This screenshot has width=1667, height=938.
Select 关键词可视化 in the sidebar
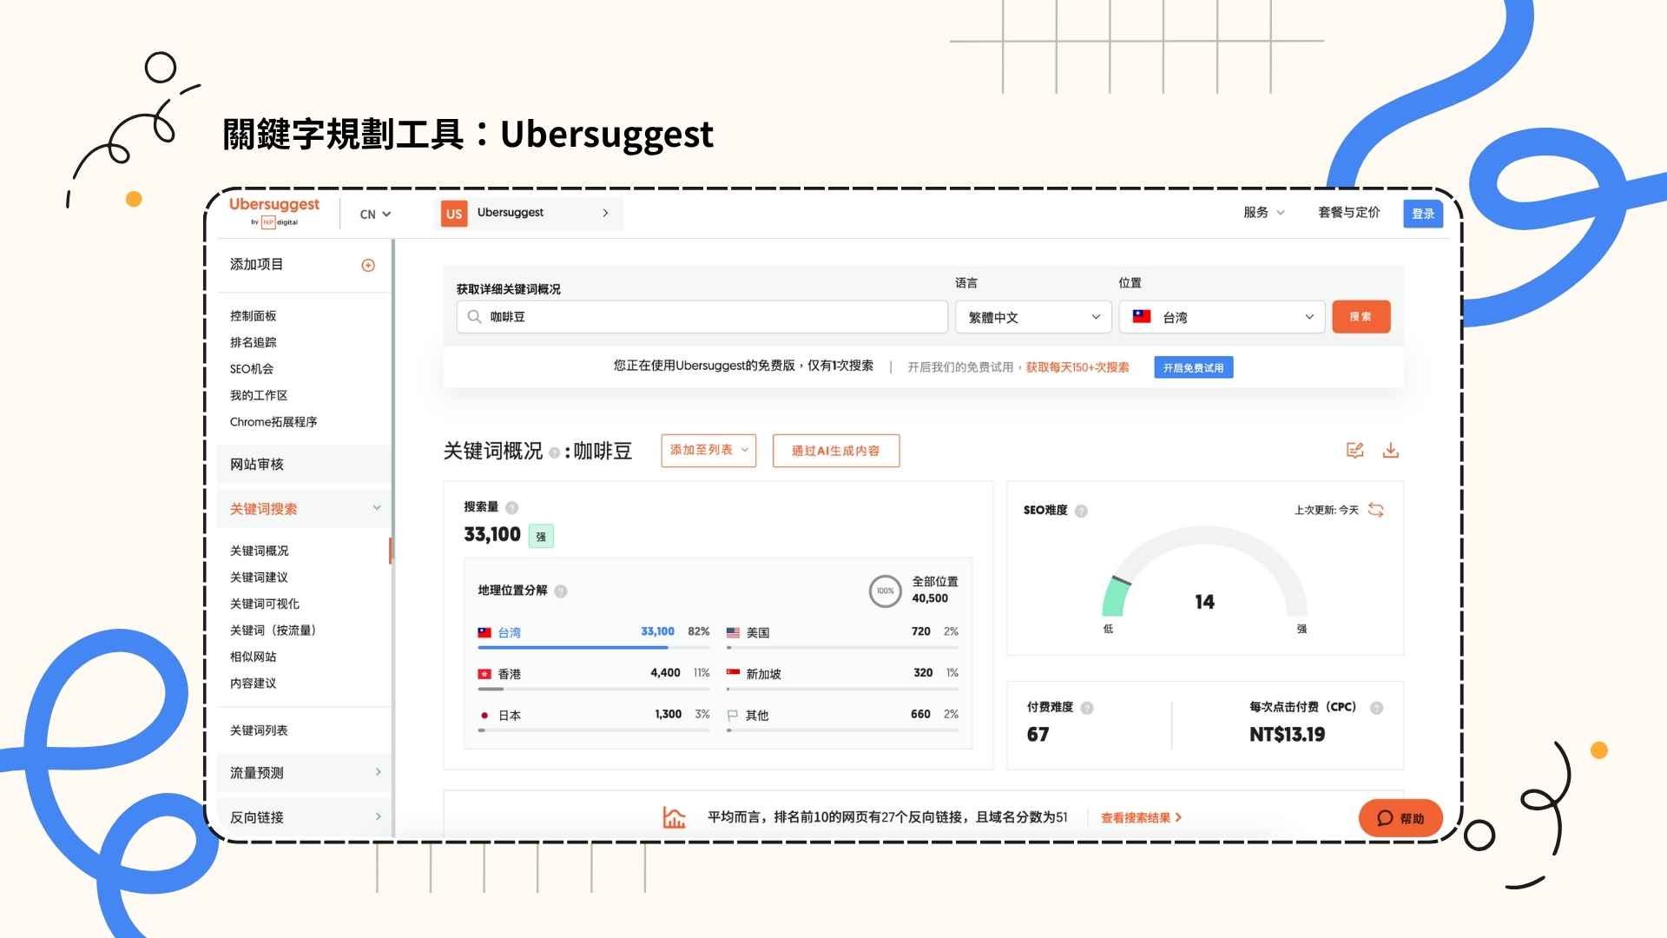(x=265, y=604)
